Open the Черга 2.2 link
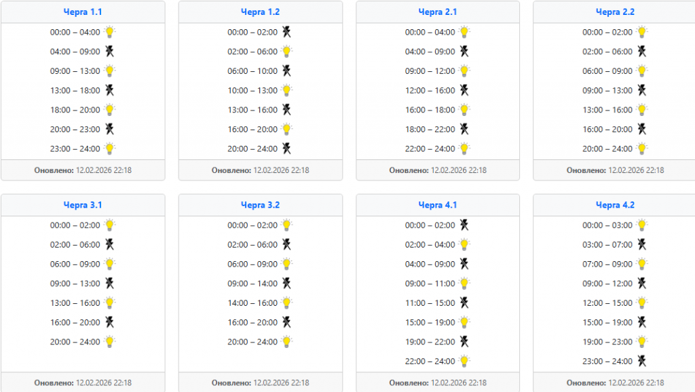The image size is (695, 392). tap(615, 12)
